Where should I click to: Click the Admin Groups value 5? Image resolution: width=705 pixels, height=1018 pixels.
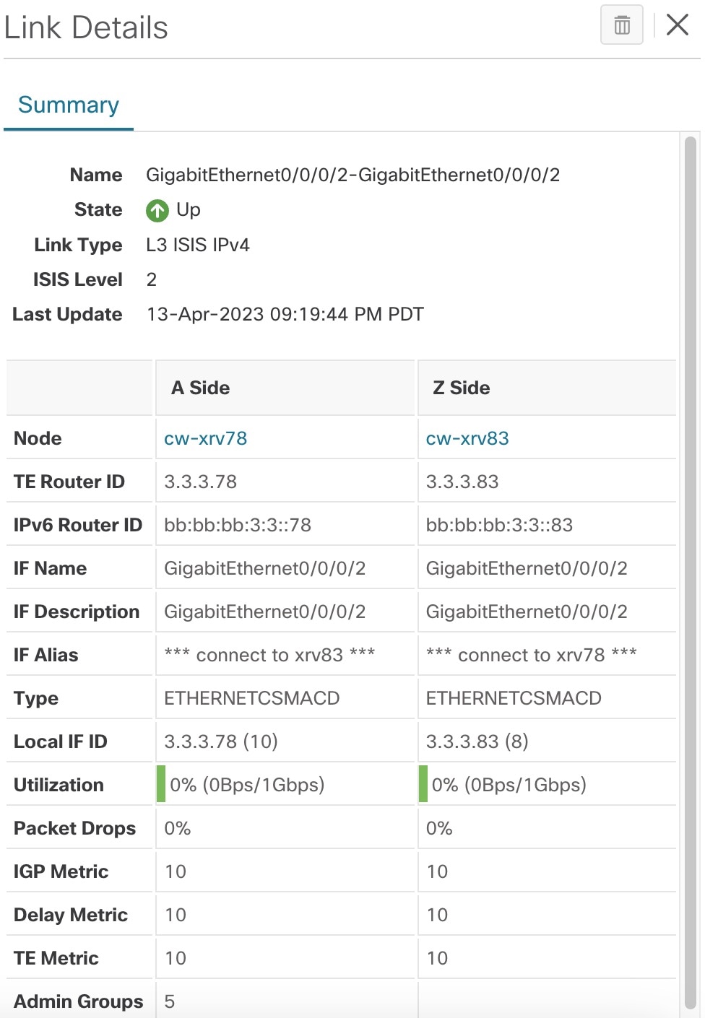pos(168,1001)
